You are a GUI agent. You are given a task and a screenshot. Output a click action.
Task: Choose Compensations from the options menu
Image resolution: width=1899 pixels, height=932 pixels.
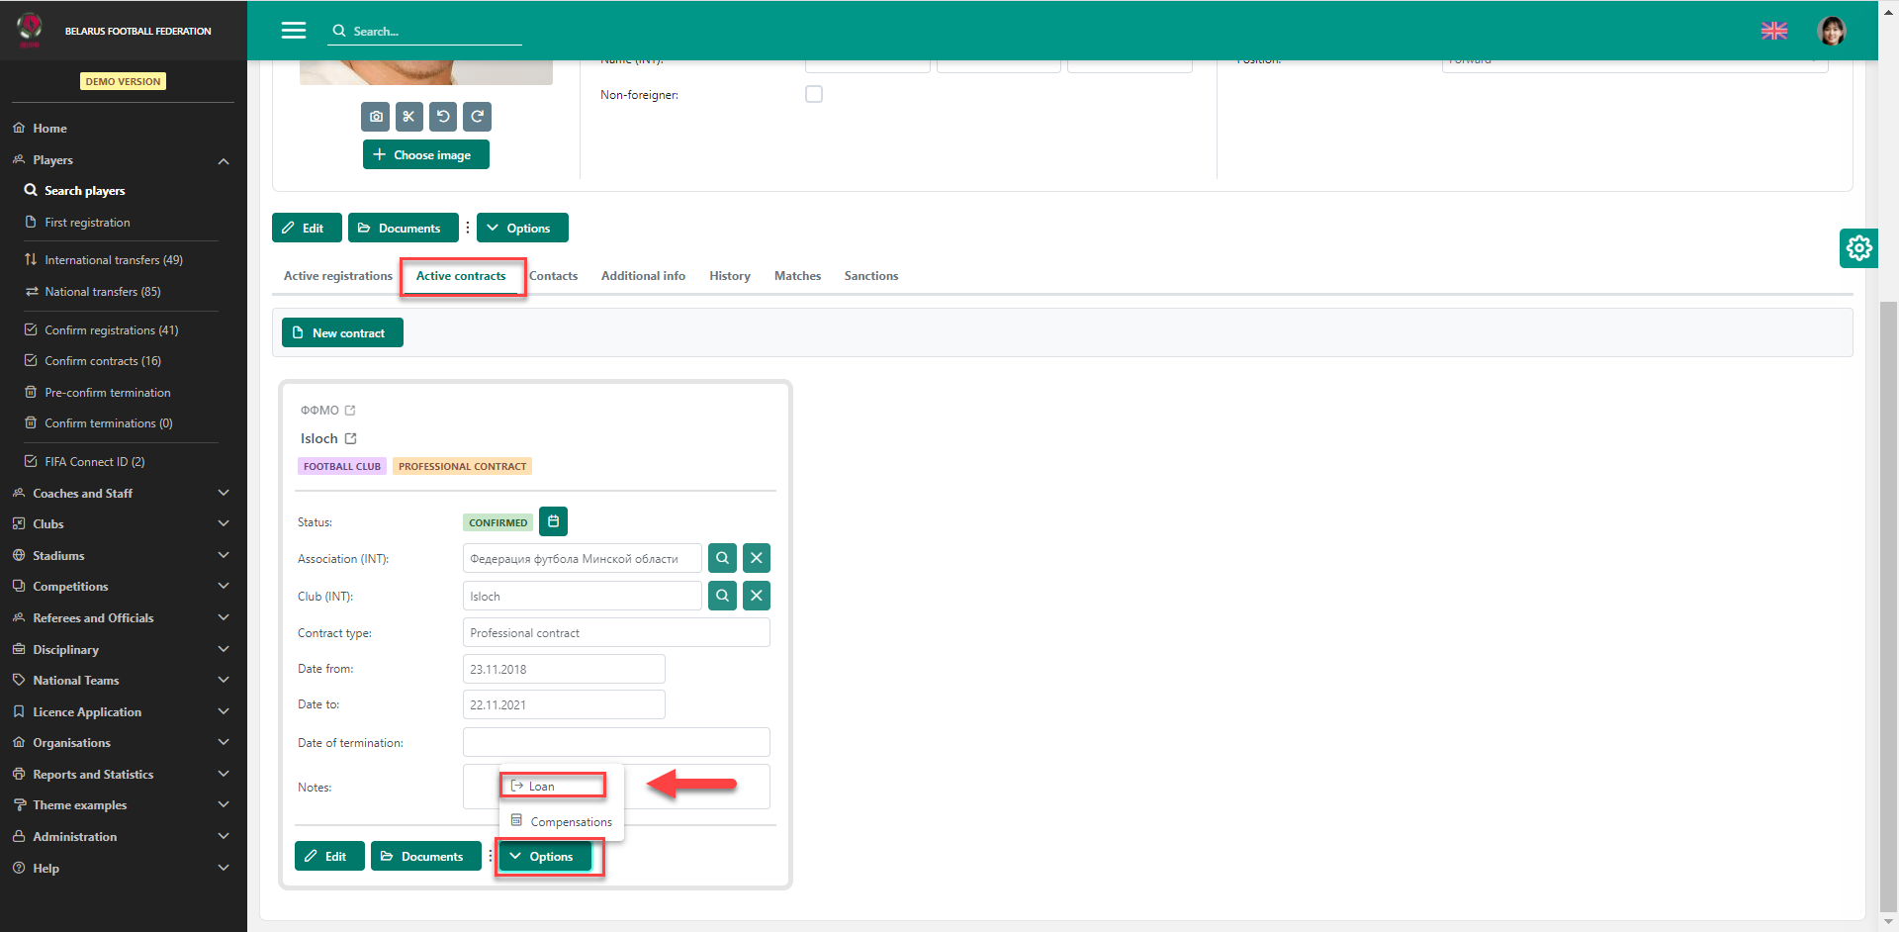point(570,822)
